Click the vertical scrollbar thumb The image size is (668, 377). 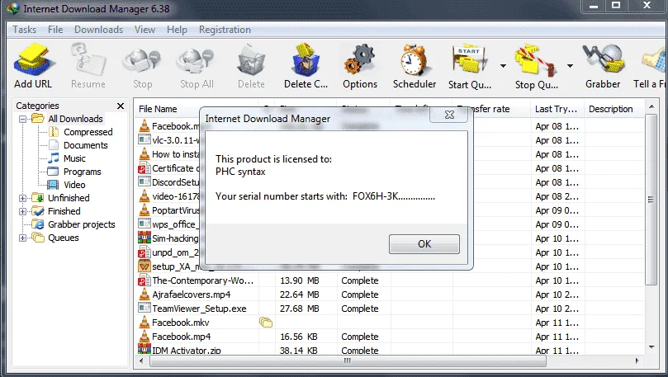point(651,199)
